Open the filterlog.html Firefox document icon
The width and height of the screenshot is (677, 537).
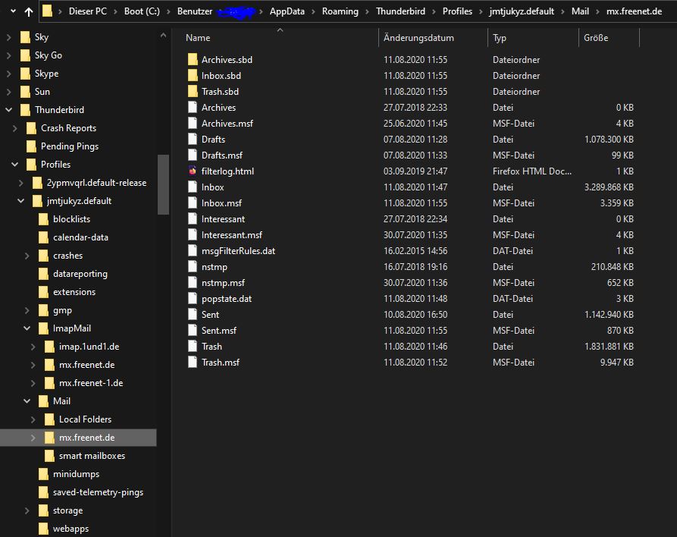[x=193, y=171]
